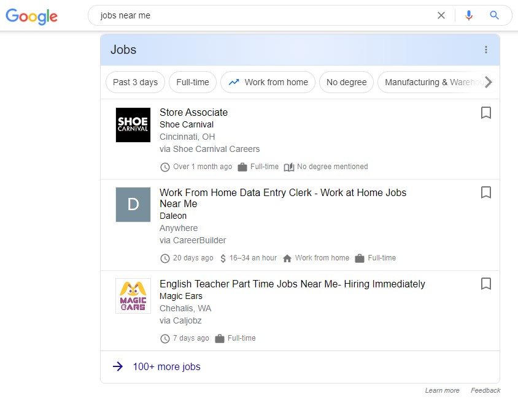518x405 pixels.
Task: Click the Magic Ears company name
Action: 181,296
